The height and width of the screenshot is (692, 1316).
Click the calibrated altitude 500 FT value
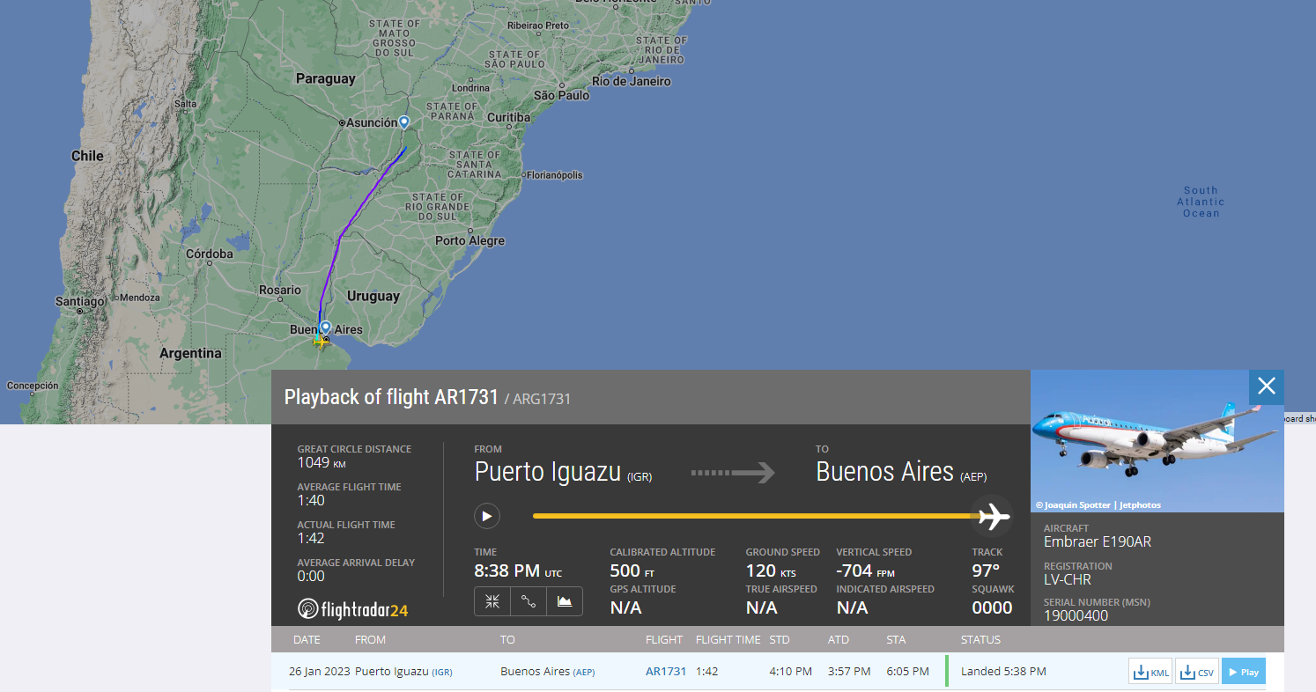click(x=632, y=571)
